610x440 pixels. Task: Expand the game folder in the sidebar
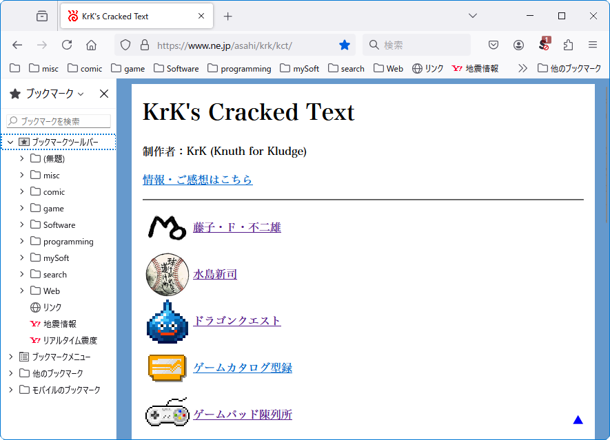click(22, 209)
